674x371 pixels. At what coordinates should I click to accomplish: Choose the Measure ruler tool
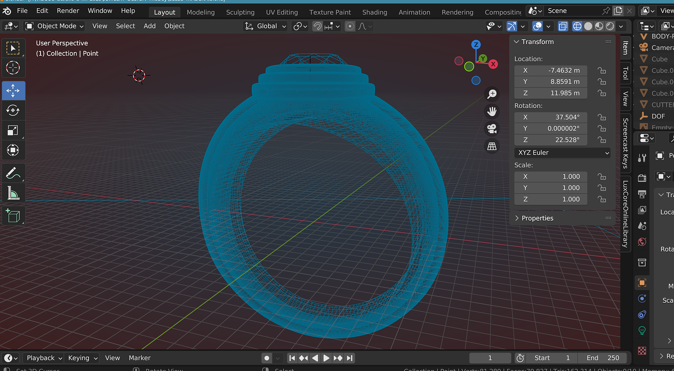pyautogui.click(x=13, y=192)
